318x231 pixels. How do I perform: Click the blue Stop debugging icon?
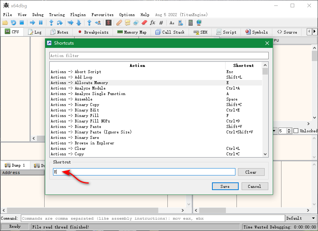click(22, 23)
